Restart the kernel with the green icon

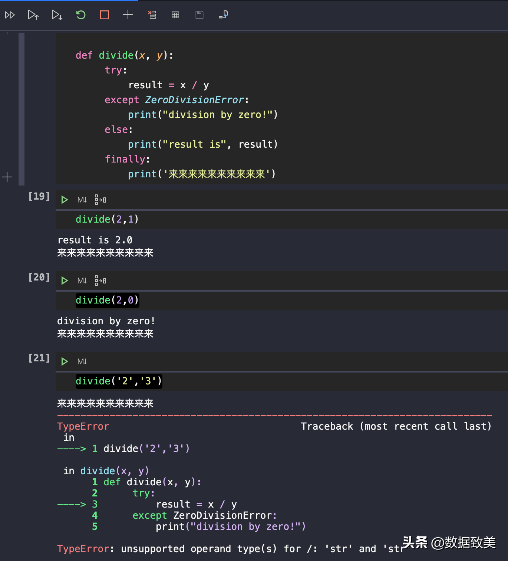[81, 15]
